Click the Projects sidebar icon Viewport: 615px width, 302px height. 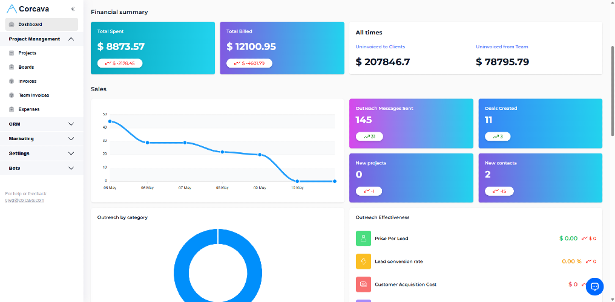12,53
